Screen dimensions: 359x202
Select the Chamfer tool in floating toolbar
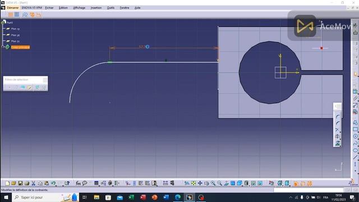point(338,123)
